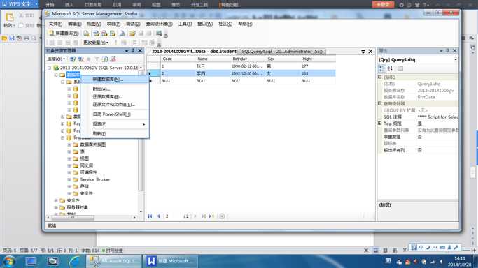The width and height of the screenshot is (478, 268).
Task: Choose 启动 PowerShell(H) from context menu
Action: (x=115, y=114)
